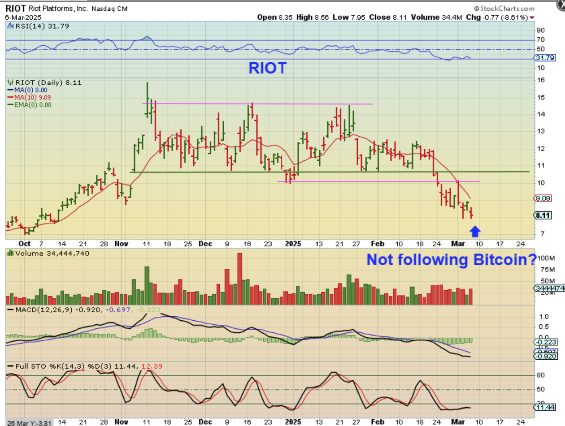565x426 pixels.
Task: Select the 'Volume 34,444,740' panel label
Action: (52, 253)
